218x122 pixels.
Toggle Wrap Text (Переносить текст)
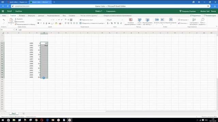[x=86, y=20]
